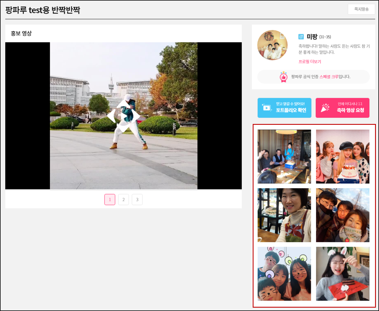Open the outdoor selfie with the masked man
Image resolution: width=379 pixels, height=311 pixels.
342,215
